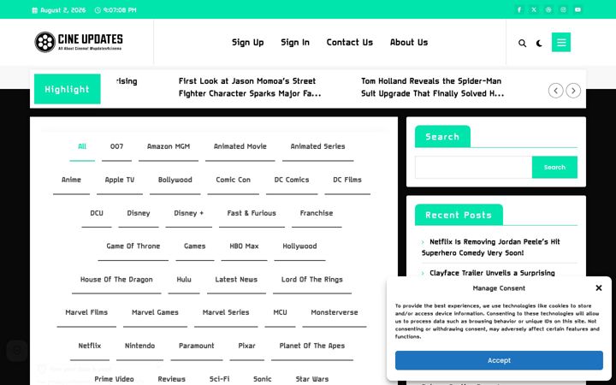Viewport: 616px width, 385px height.
Task: Select the DC Comics tab
Action: pyautogui.click(x=292, y=180)
